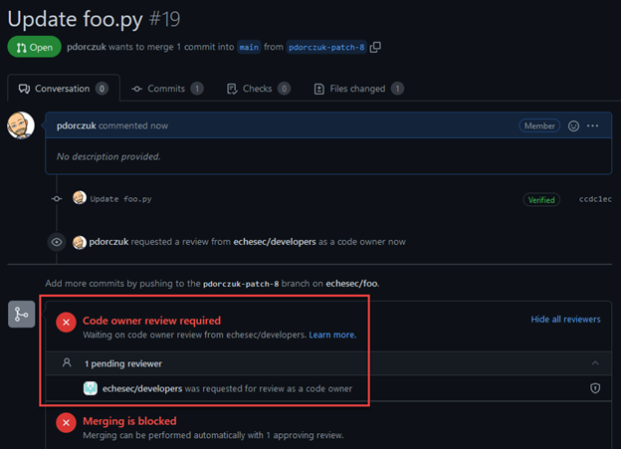Click the code owner shield icon
The height and width of the screenshot is (449, 621).
coord(595,388)
